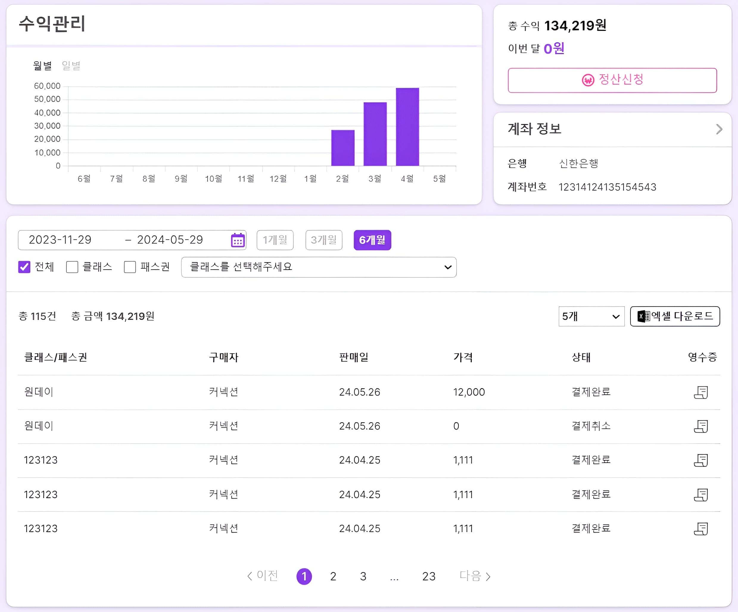Enable the 클래스 checkbox
This screenshot has width=738, height=612.
72,267
